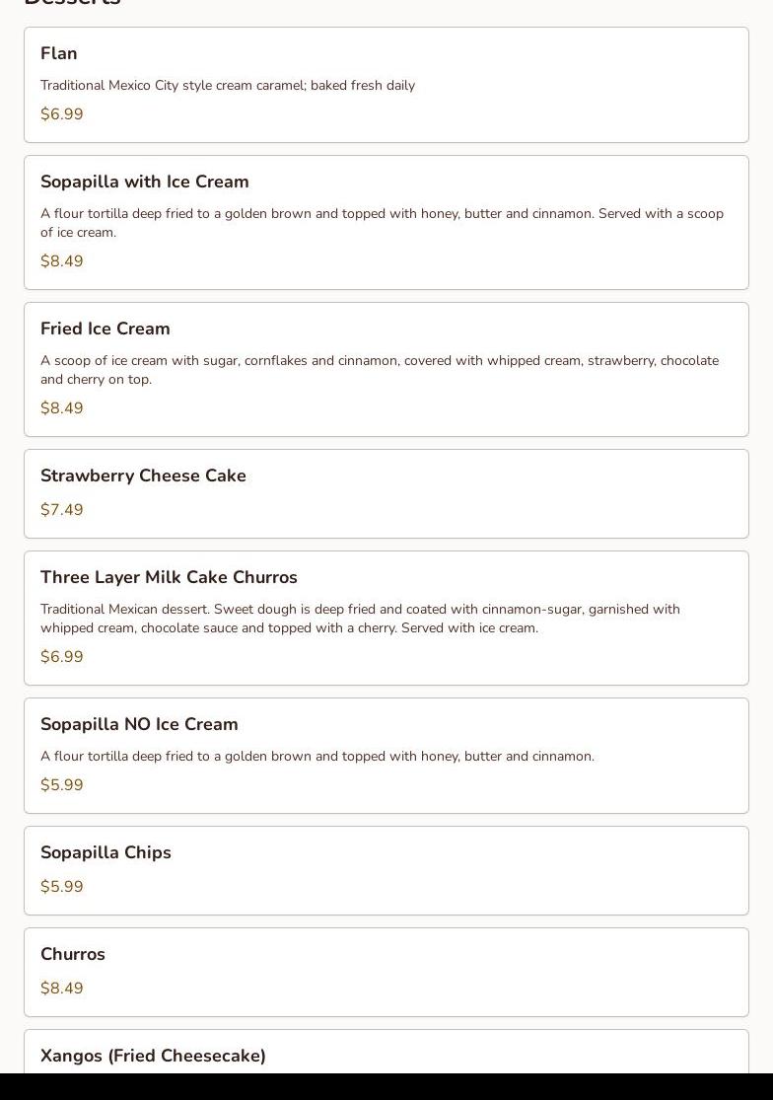Click the Sopapilla Chips $5.99 price

tap(62, 886)
